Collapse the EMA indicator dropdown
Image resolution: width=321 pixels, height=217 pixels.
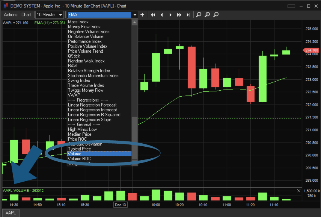(134, 15)
